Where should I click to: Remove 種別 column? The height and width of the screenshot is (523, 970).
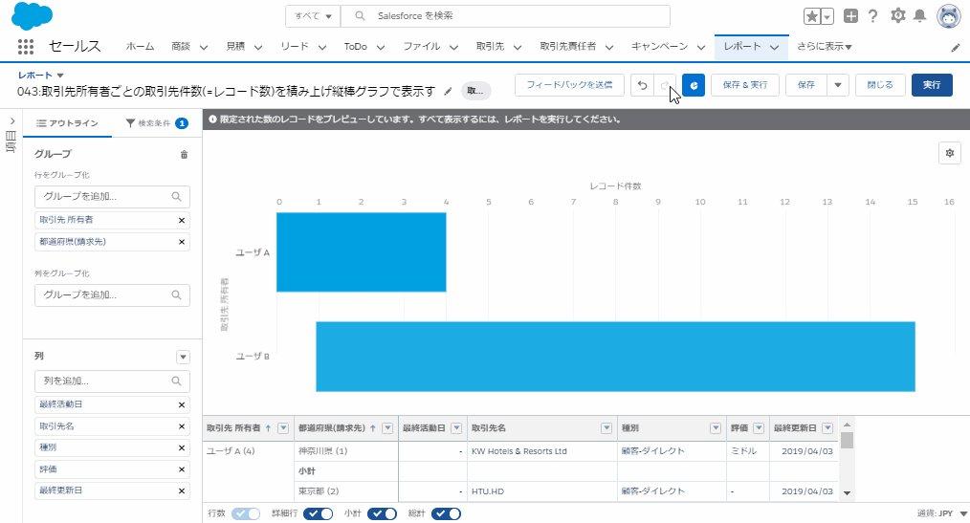point(181,447)
